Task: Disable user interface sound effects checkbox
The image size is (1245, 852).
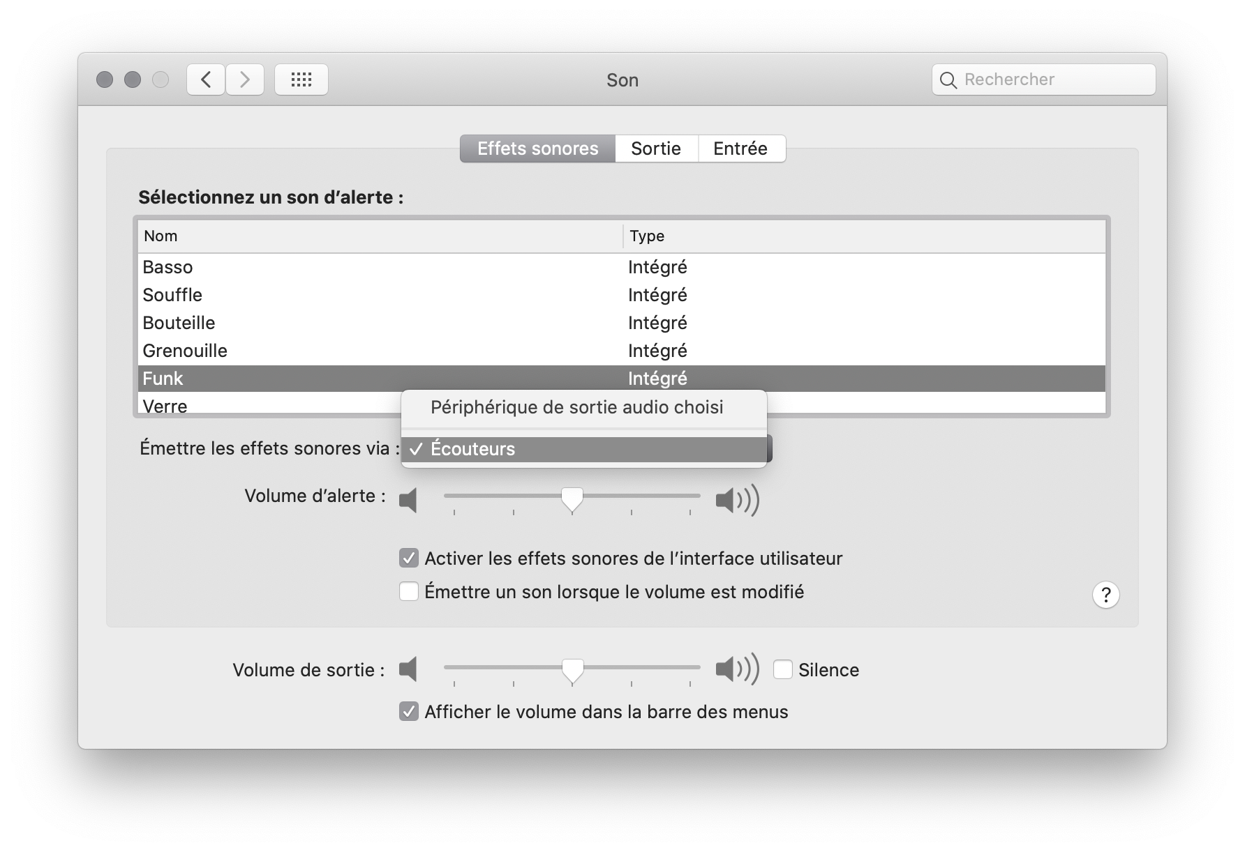Action: pyautogui.click(x=409, y=558)
